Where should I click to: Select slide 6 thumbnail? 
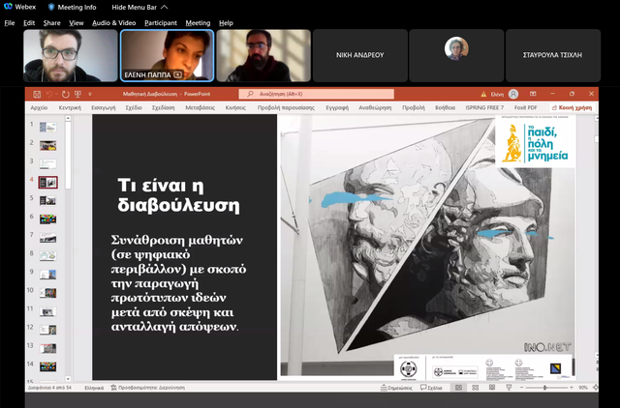pos(47,219)
